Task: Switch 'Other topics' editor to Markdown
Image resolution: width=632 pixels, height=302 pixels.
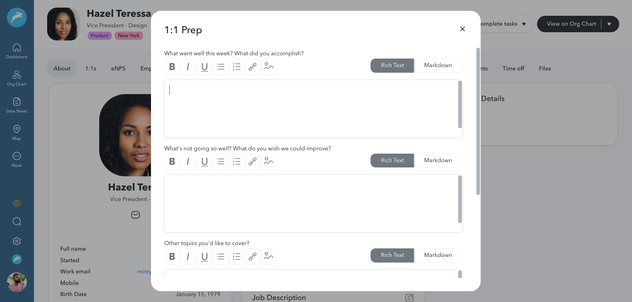Action: point(438,255)
